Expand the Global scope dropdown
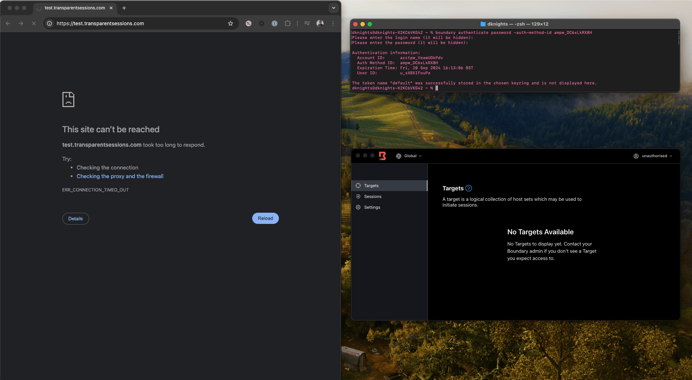 click(x=409, y=156)
